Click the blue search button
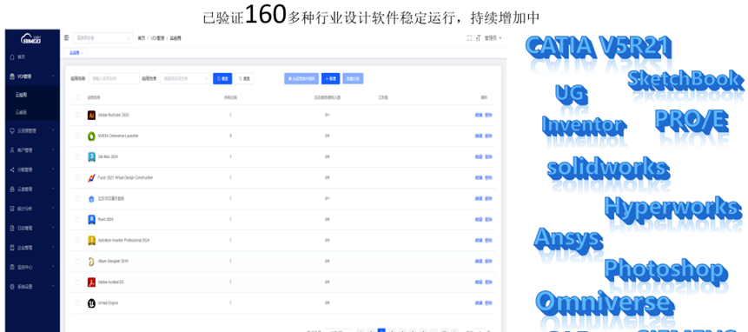Image resolution: width=748 pixels, height=332 pixels. (222, 79)
